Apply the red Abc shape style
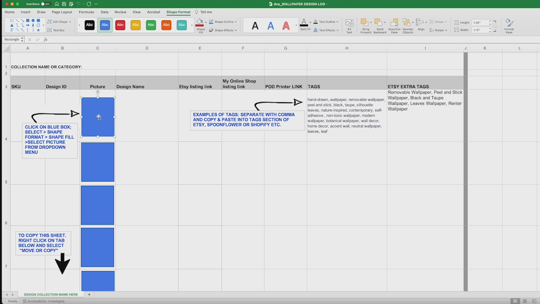This screenshot has width=540, height=304. pos(120,25)
